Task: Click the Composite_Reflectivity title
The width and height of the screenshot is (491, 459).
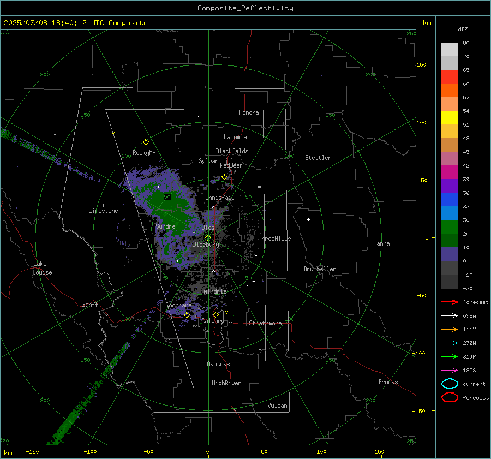Action: tap(245, 8)
